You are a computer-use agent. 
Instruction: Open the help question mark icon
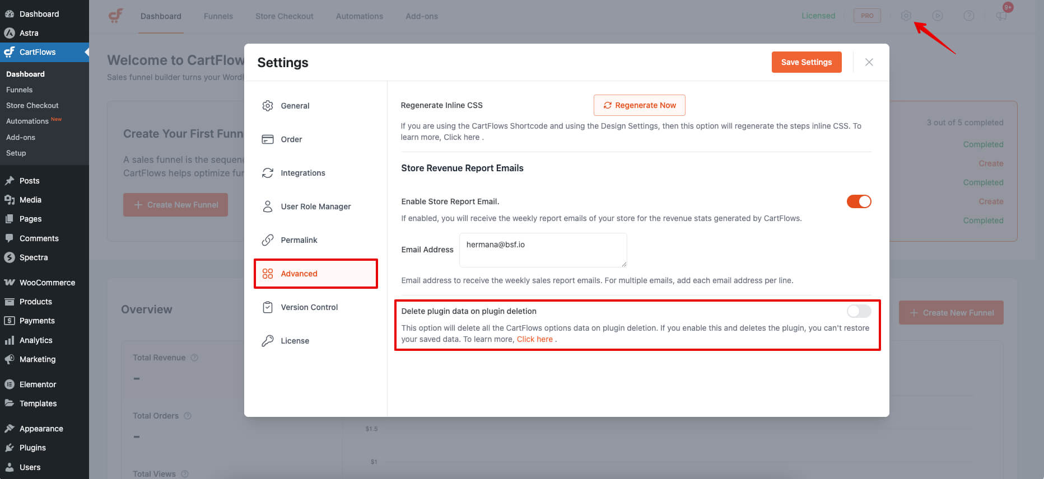pyautogui.click(x=969, y=16)
